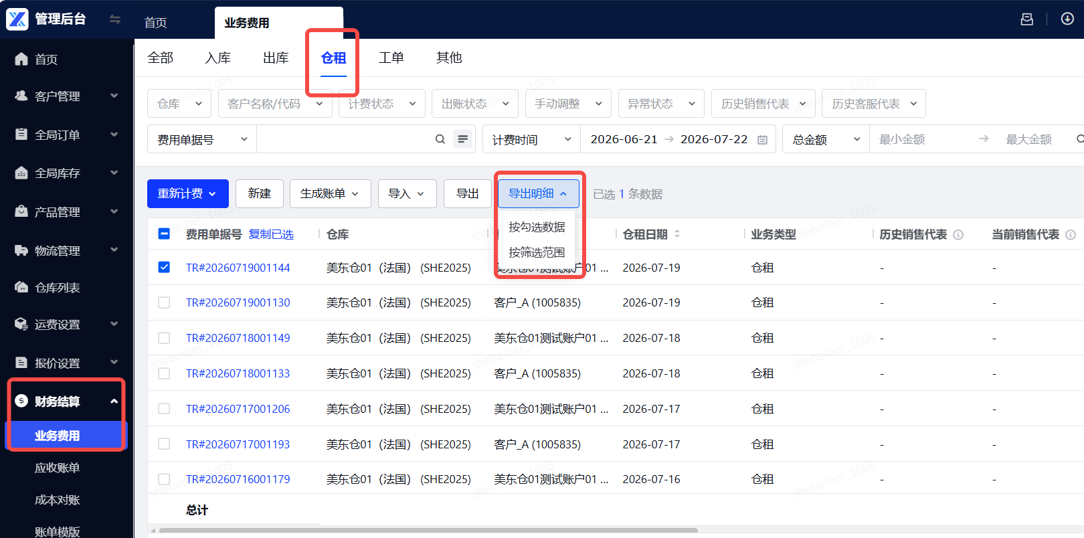
Task: Check the row TR#20260716001179
Action: [x=164, y=479]
